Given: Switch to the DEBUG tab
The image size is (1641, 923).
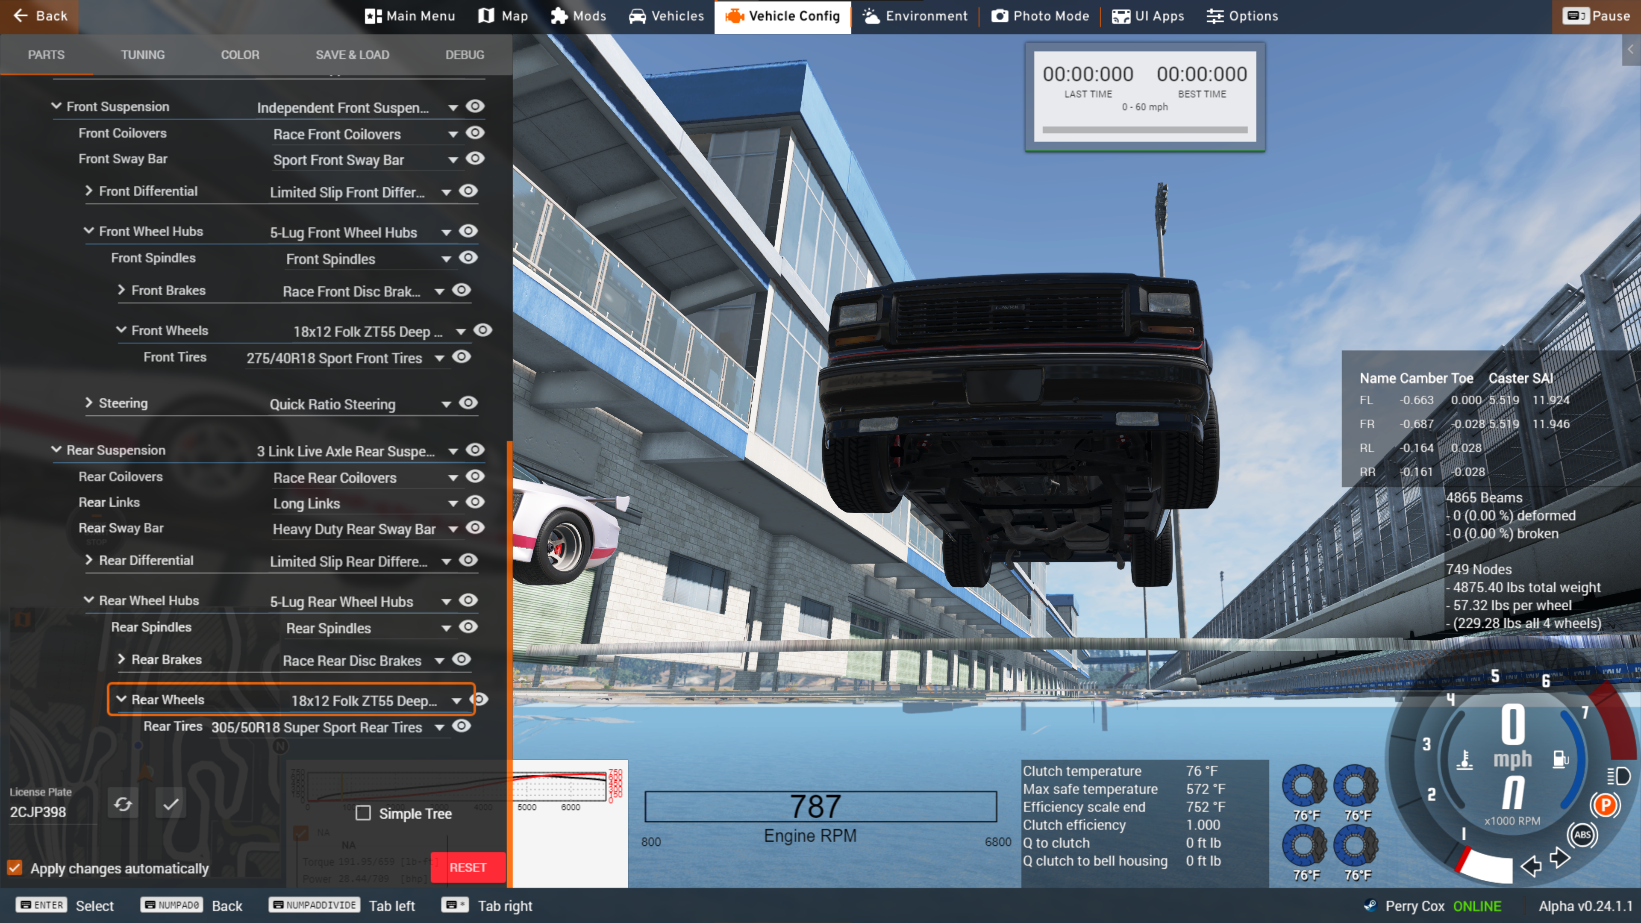Looking at the screenshot, I should 465,55.
